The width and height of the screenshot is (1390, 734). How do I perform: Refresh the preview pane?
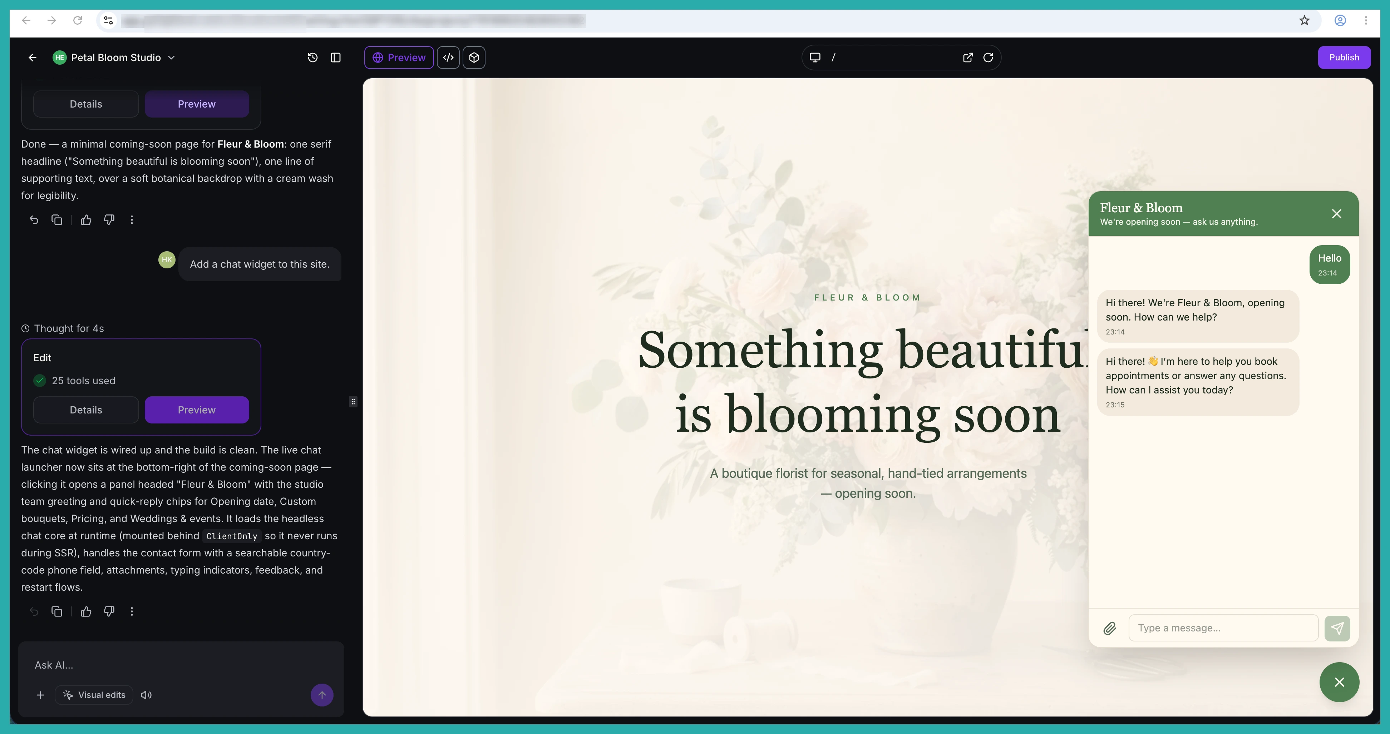point(989,58)
